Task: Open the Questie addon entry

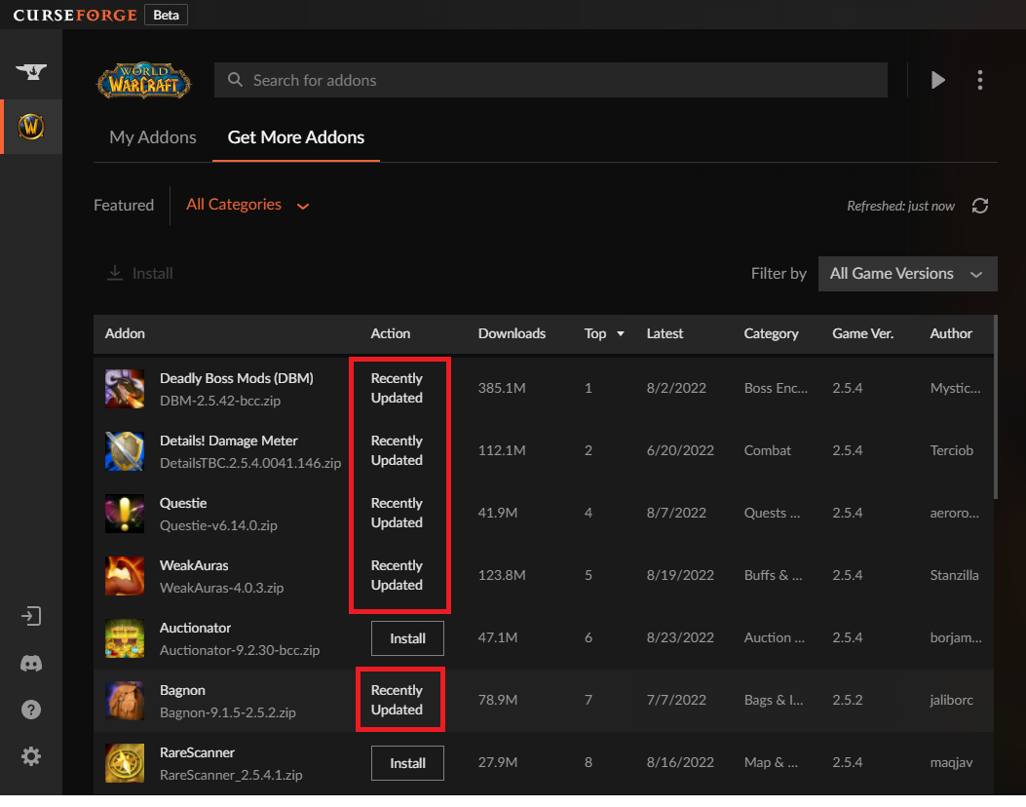Action: coord(183,503)
